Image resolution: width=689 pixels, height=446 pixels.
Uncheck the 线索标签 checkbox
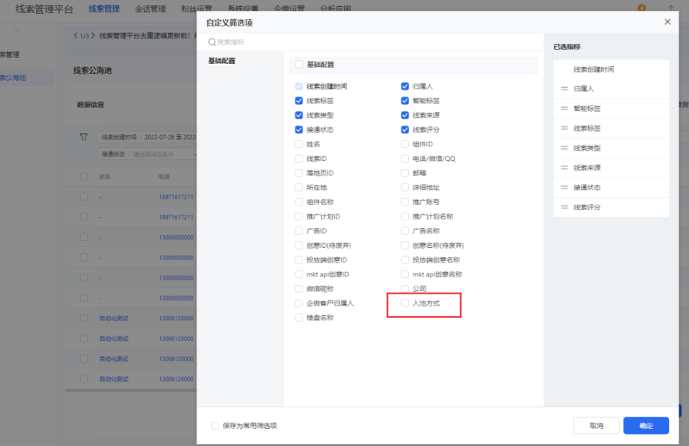[x=299, y=101]
